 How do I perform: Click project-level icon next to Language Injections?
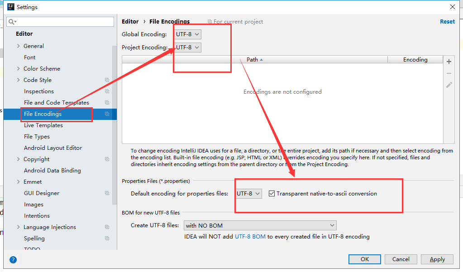[x=107, y=227]
